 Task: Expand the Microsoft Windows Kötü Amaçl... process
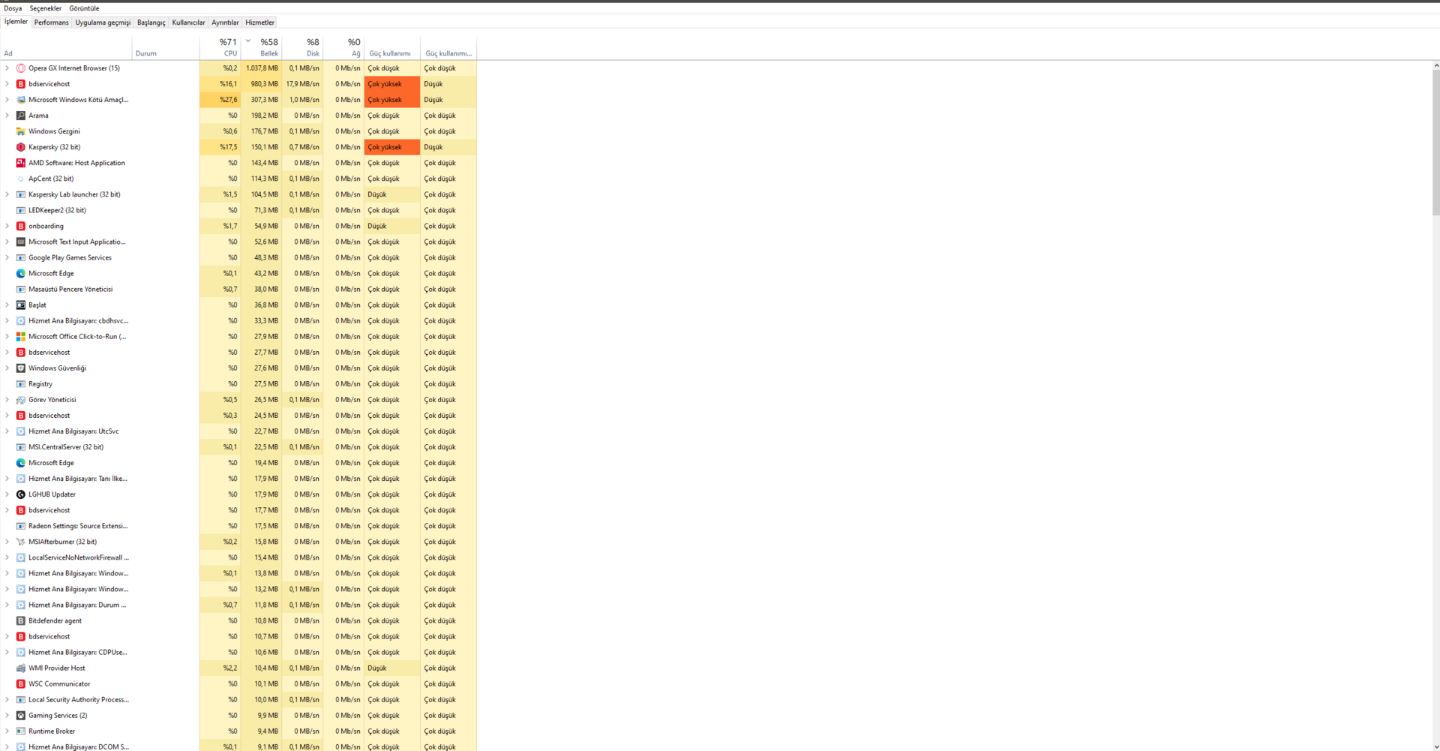click(x=7, y=100)
